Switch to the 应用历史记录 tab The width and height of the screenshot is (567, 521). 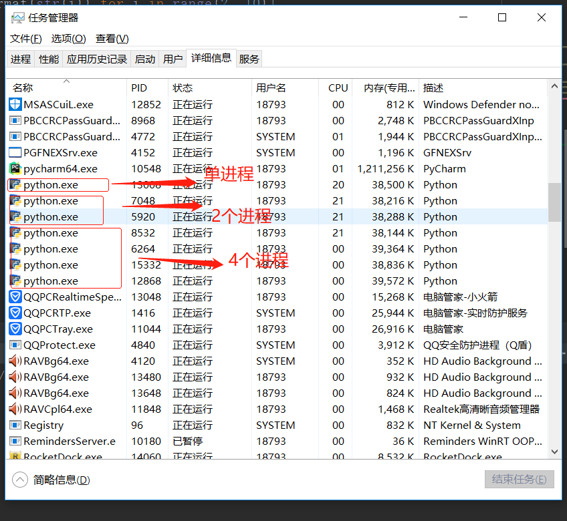coord(96,59)
